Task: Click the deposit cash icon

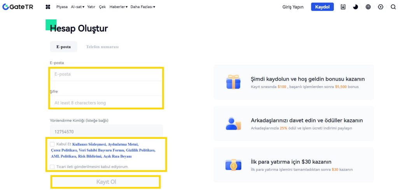Action: pyautogui.click(x=233, y=165)
